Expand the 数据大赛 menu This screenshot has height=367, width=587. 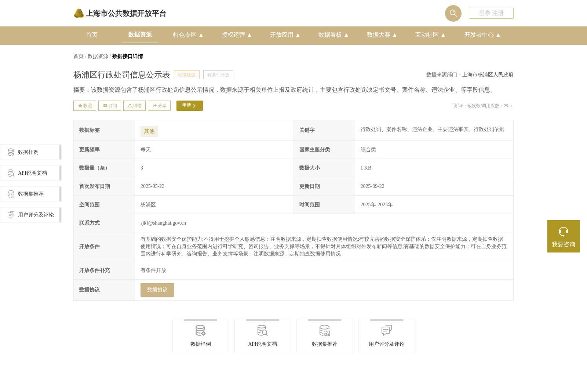point(382,35)
